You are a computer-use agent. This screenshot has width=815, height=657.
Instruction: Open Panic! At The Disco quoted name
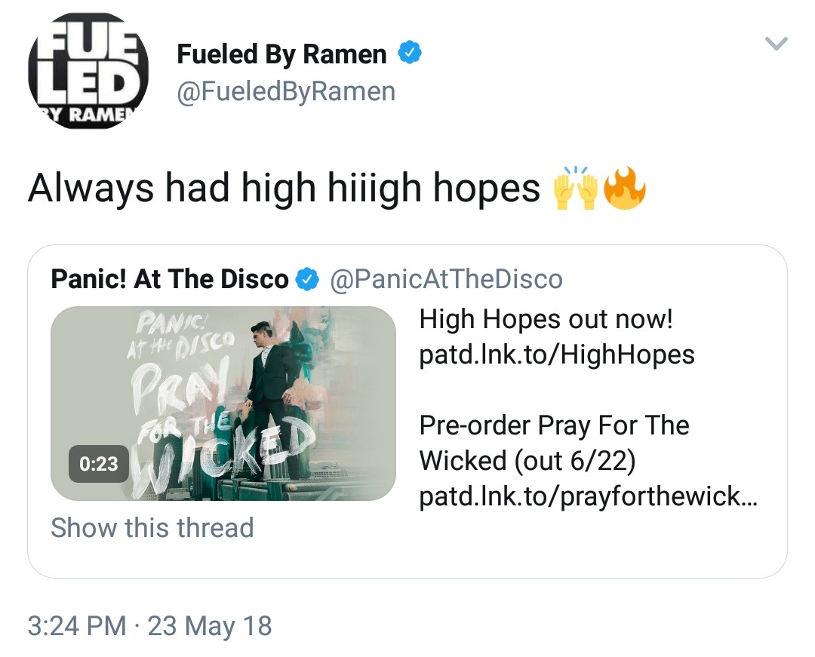coord(170,279)
